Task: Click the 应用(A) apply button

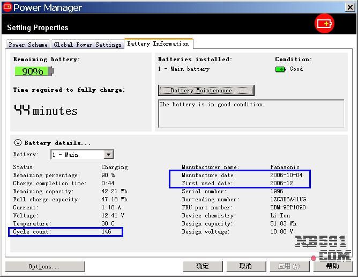Action: (288, 266)
